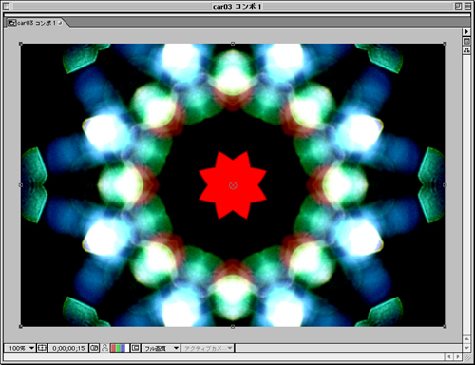475x365 pixels.
Task: Click the window close box in title bar
Action: coord(6,6)
